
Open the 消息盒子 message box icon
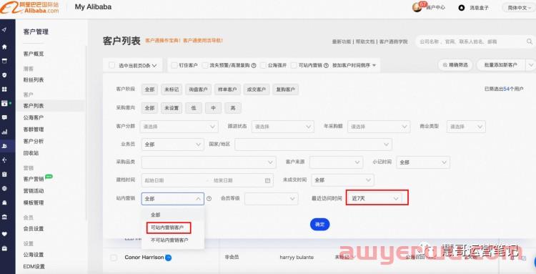[x=462, y=8]
